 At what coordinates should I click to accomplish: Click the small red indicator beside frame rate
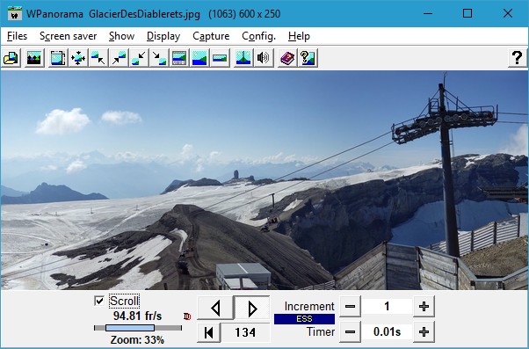(187, 316)
